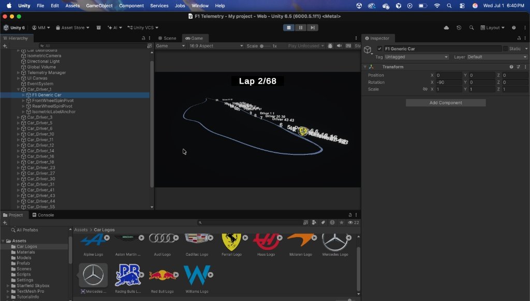Viewport: 530px width, 301px height.
Task: Click the Position X input field
Action: click(449, 75)
